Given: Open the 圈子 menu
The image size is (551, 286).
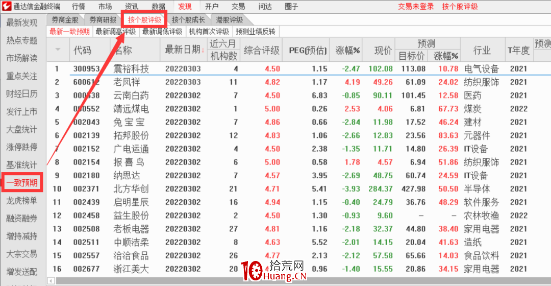Looking at the screenshot, I should coord(291,6).
